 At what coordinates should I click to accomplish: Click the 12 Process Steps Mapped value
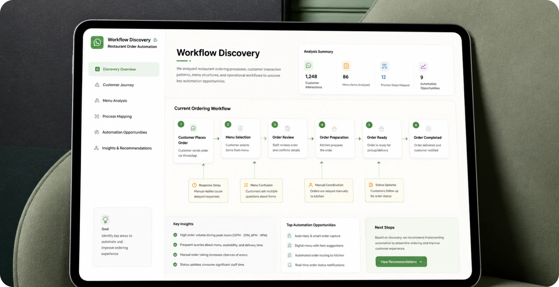pyautogui.click(x=383, y=77)
